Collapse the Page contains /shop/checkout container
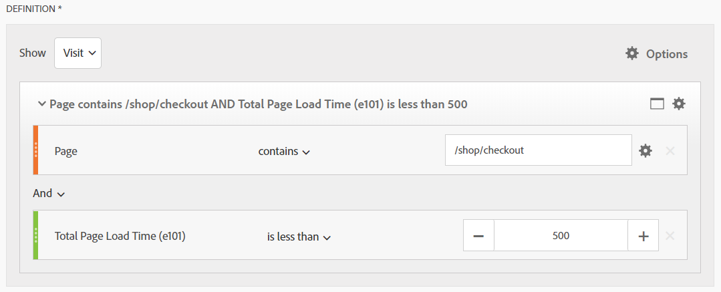 (x=42, y=104)
